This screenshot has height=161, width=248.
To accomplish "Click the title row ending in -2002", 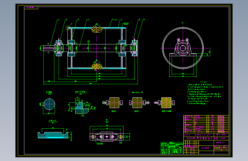I will pyautogui.click(x=206, y=138).
